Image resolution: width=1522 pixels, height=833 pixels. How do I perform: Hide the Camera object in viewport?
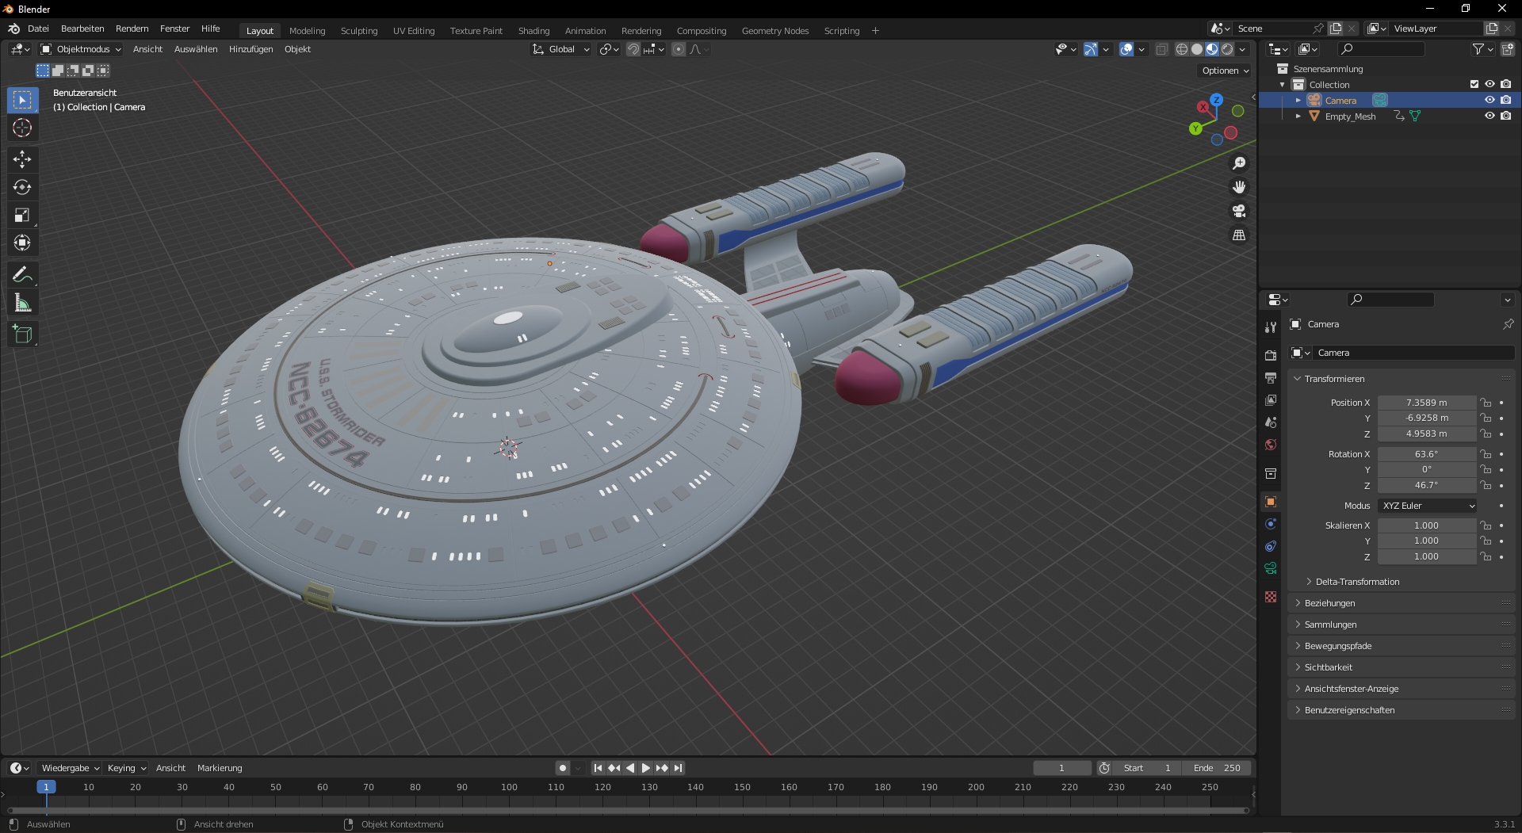(1489, 100)
